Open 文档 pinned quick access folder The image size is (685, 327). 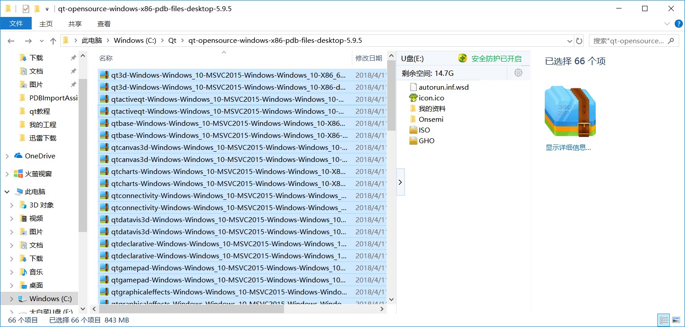tap(36, 71)
